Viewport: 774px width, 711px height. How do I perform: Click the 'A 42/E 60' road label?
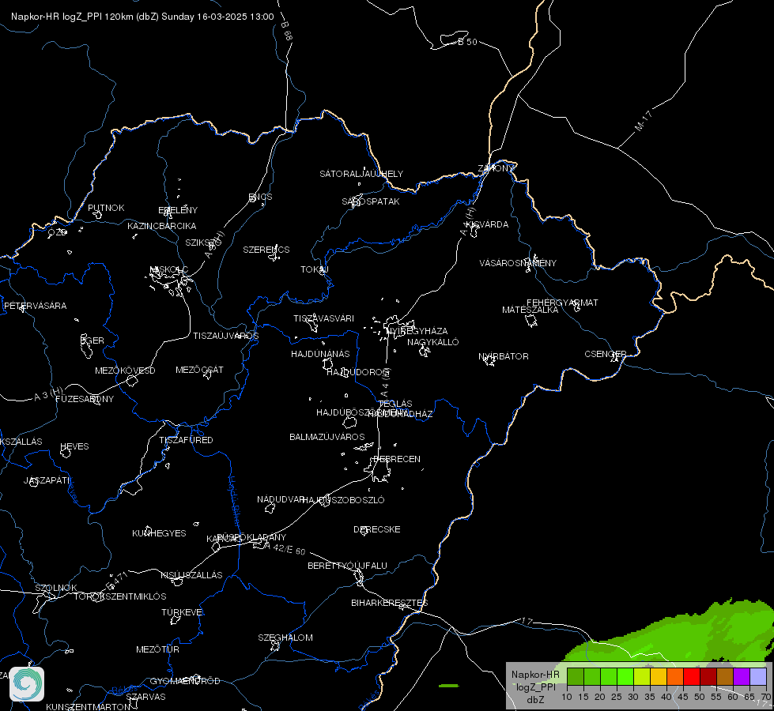point(285,548)
